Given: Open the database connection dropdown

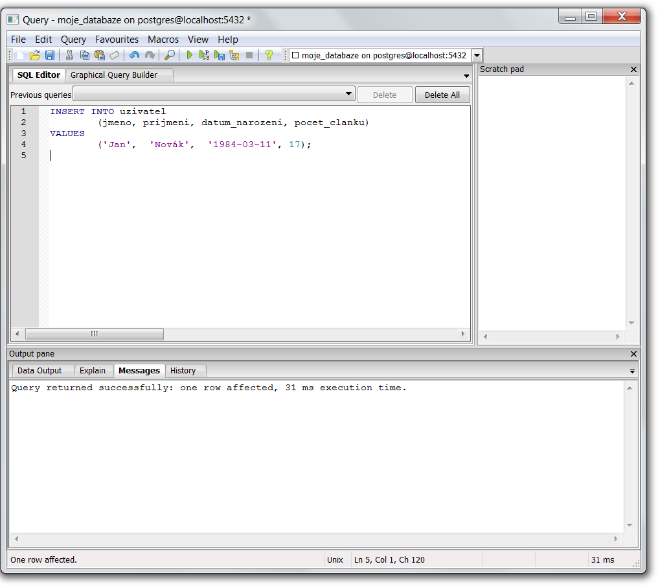Looking at the screenshot, I should click(x=477, y=56).
